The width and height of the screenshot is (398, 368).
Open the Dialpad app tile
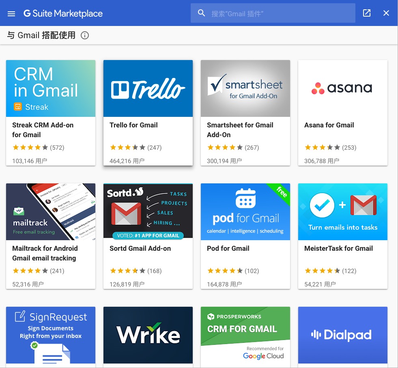(x=343, y=335)
